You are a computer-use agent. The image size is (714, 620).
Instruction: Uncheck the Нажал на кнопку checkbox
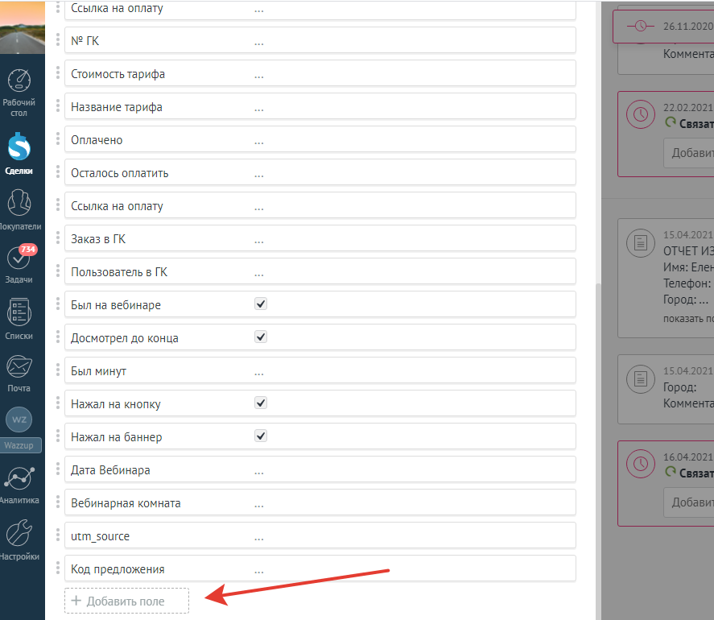click(x=261, y=403)
